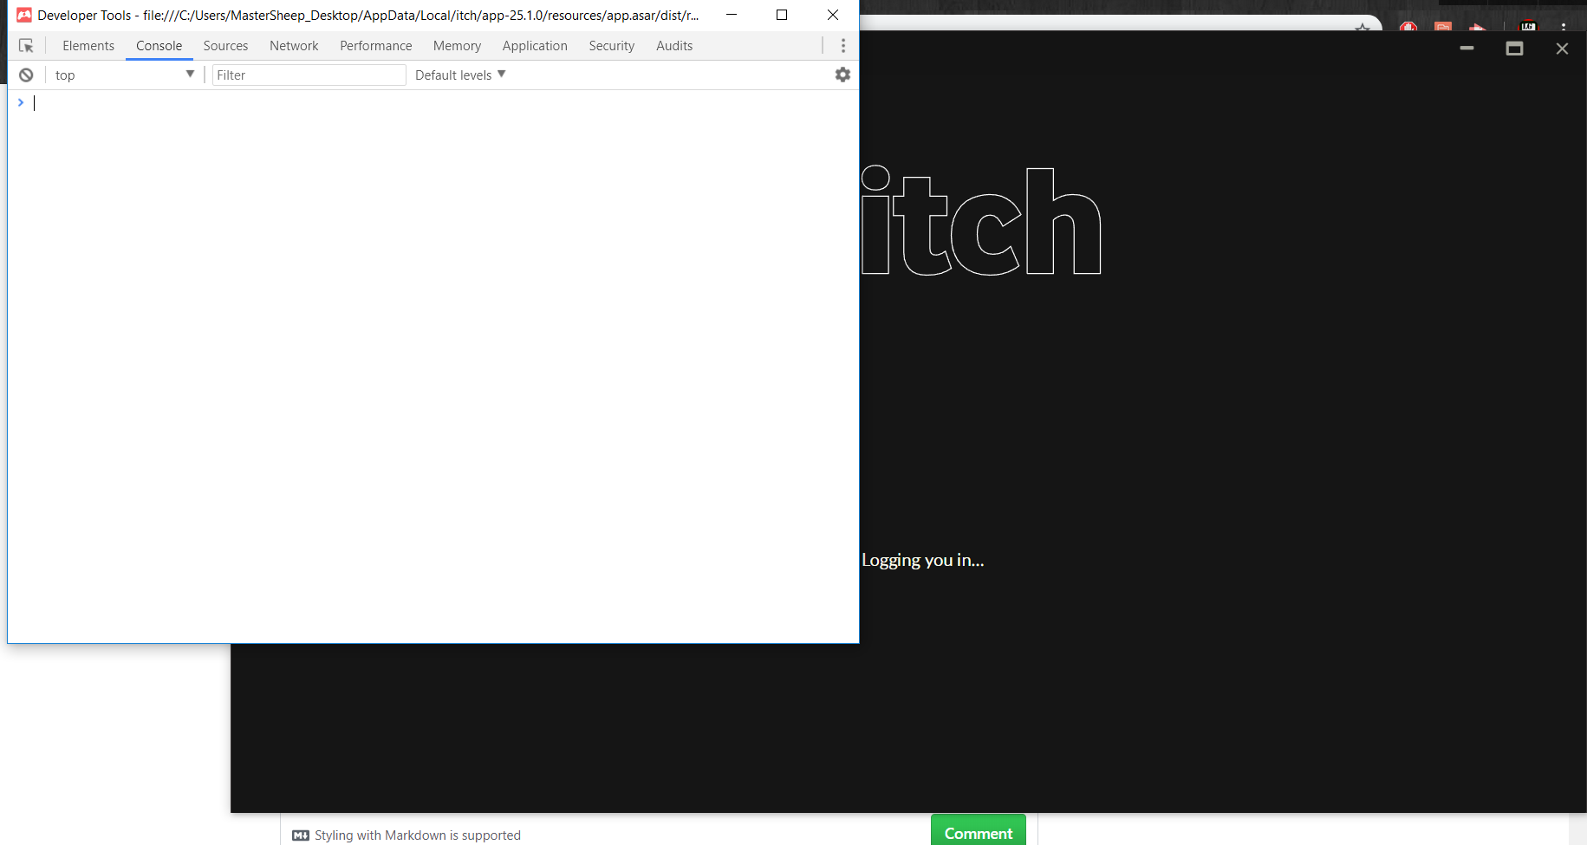Image resolution: width=1587 pixels, height=845 pixels.
Task: Open the Network tab
Action: click(294, 46)
